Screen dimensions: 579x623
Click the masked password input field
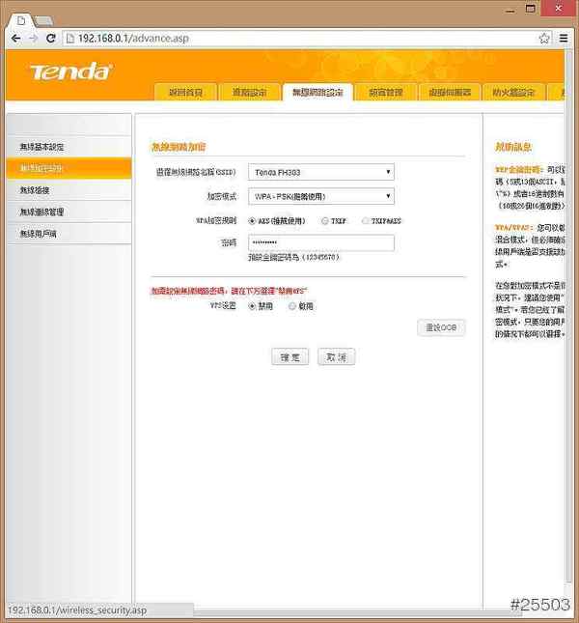point(321,242)
